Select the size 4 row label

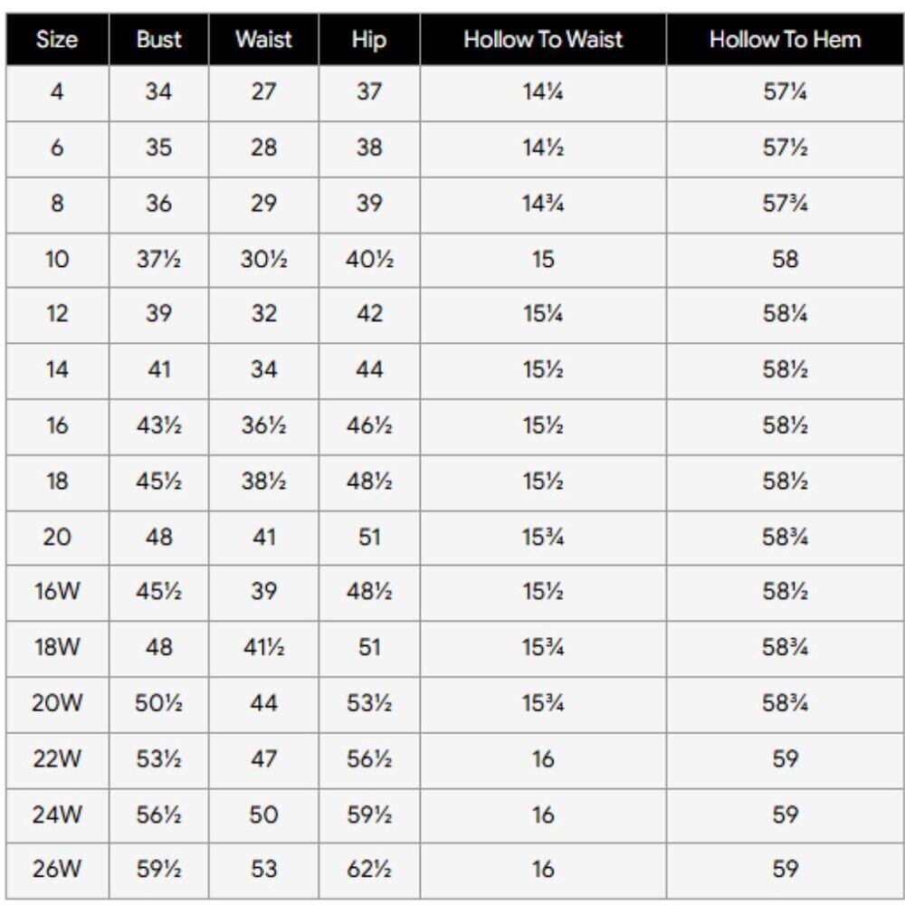[x=56, y=91]
